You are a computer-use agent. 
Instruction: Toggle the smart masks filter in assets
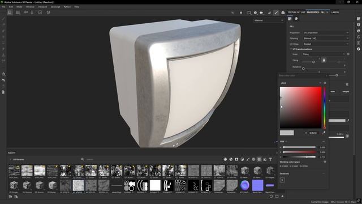click(236, 159)
